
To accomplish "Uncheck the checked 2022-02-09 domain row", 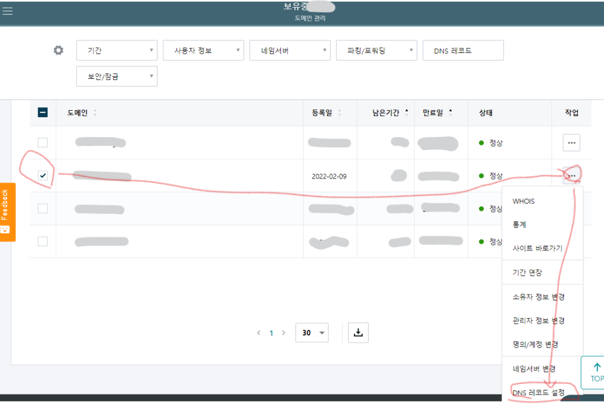I will pyautogui.click(x=42, y=175).
